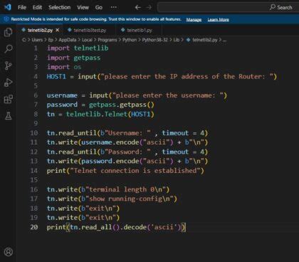Click the Learn More link

click(x=219, y=19)
